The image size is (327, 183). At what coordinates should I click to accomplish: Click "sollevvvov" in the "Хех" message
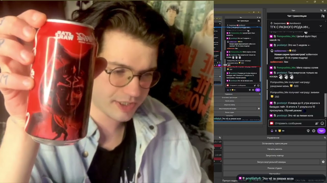(x=277, y=62)
